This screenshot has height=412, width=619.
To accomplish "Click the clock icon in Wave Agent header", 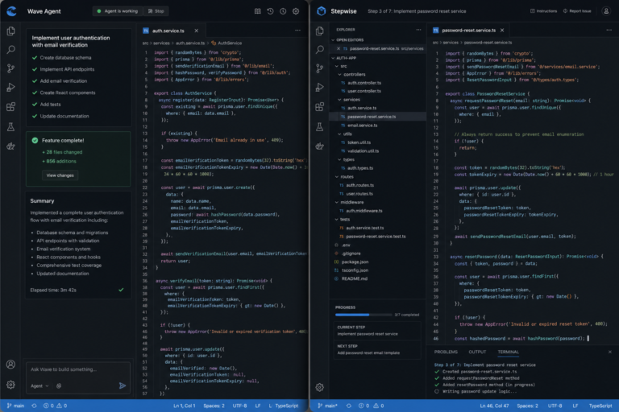I will (283, 11).
